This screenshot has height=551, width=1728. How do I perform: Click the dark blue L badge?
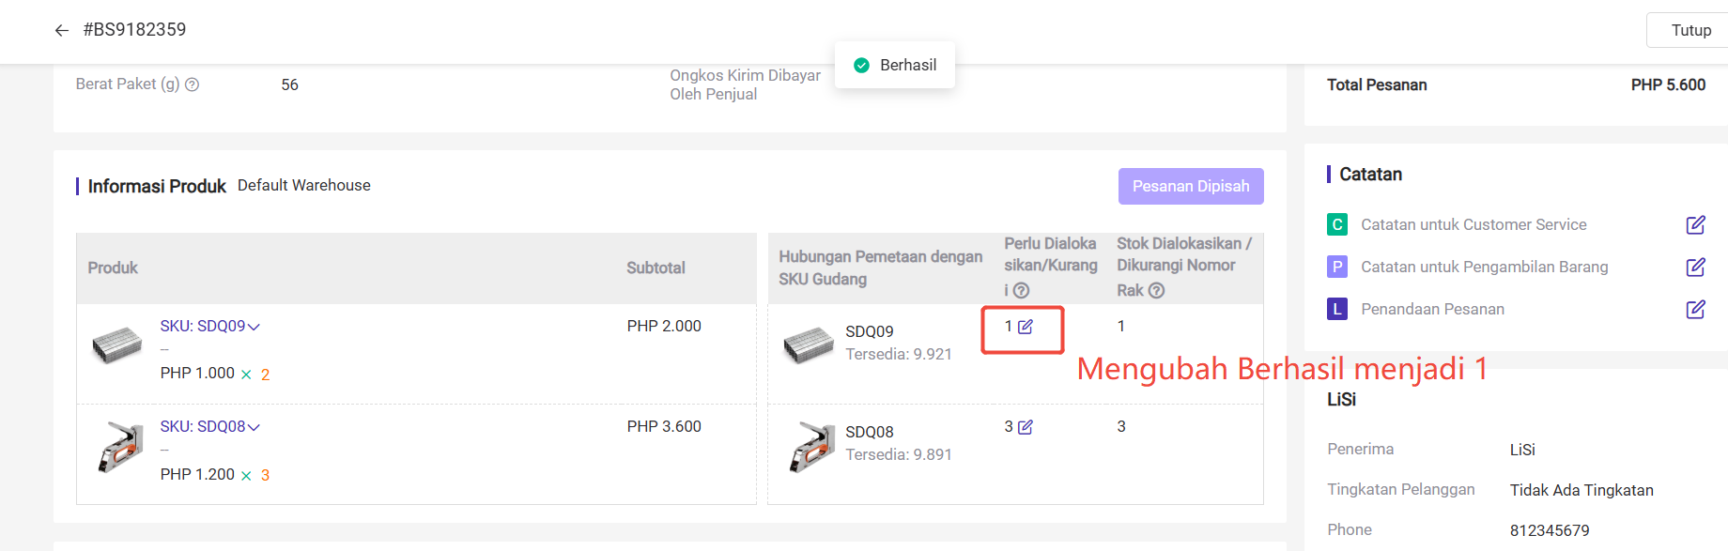tap(1337, 309)
